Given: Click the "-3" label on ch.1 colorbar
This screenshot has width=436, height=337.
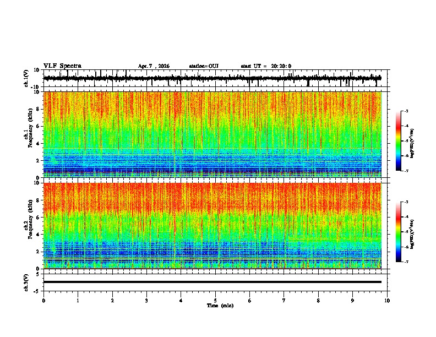Looking at the screenshot, I should (x=406, y=111).
